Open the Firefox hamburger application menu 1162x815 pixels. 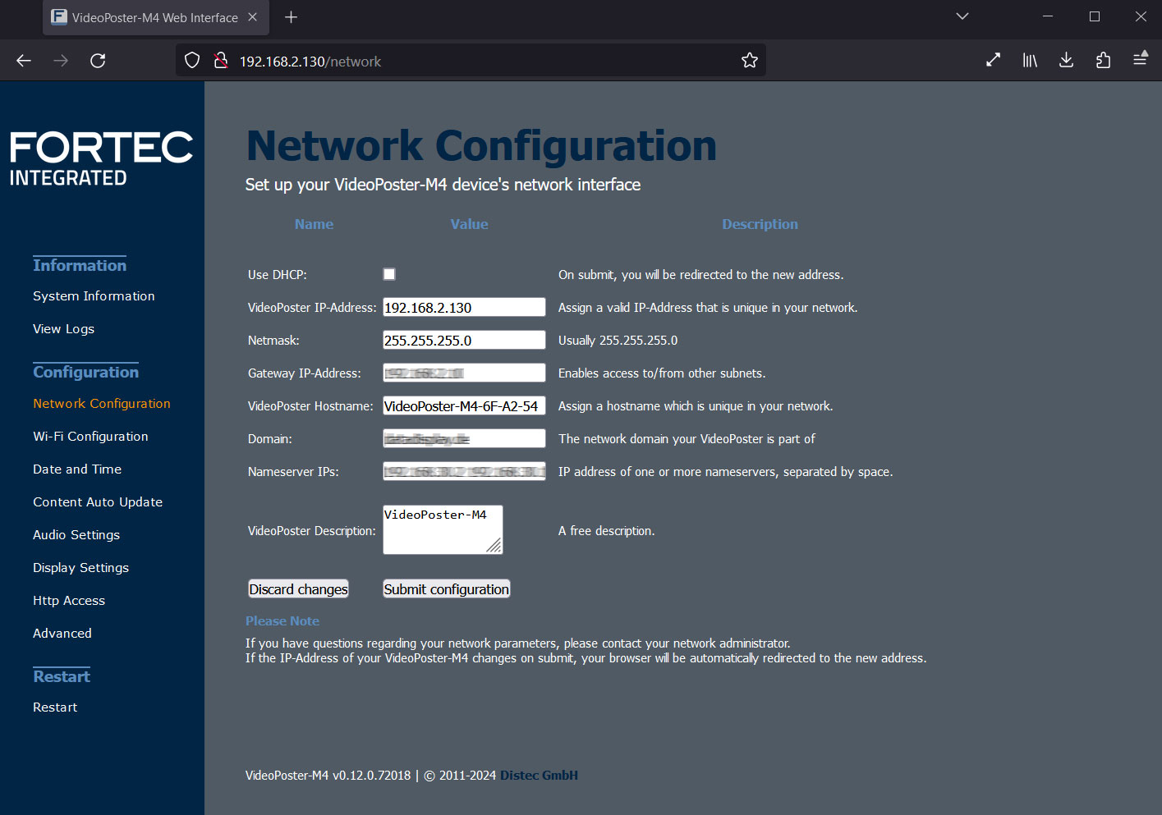coord(1140,61)
